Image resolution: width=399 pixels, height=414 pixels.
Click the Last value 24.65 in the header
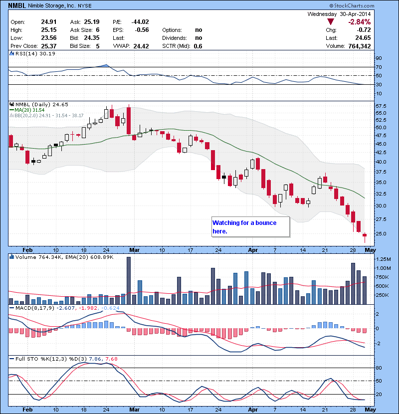363,38
